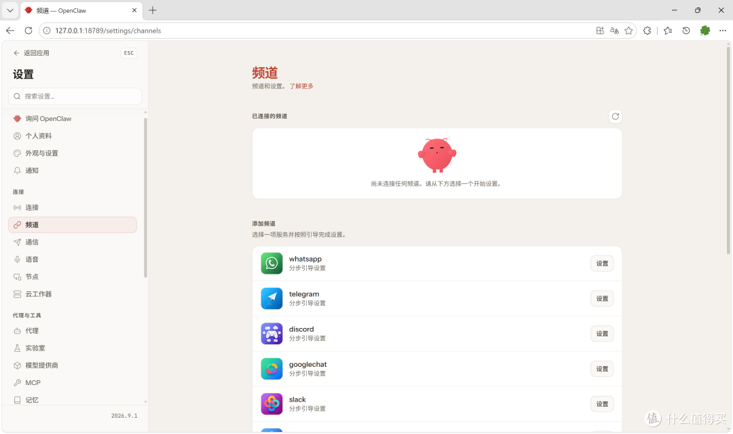Click the telegram channel icon

[271, 298]
